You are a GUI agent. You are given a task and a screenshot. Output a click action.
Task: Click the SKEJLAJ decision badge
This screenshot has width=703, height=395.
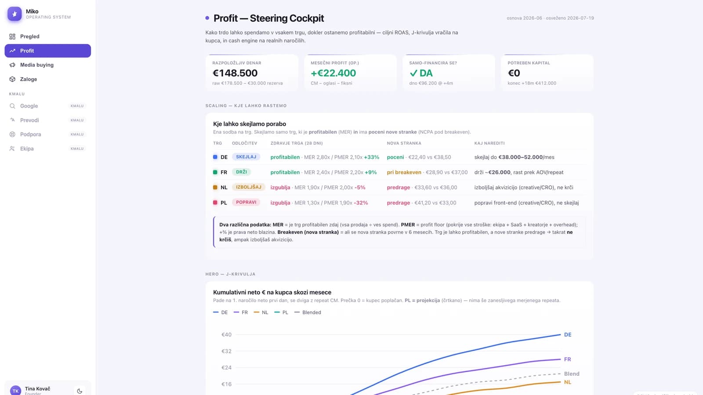246,157
